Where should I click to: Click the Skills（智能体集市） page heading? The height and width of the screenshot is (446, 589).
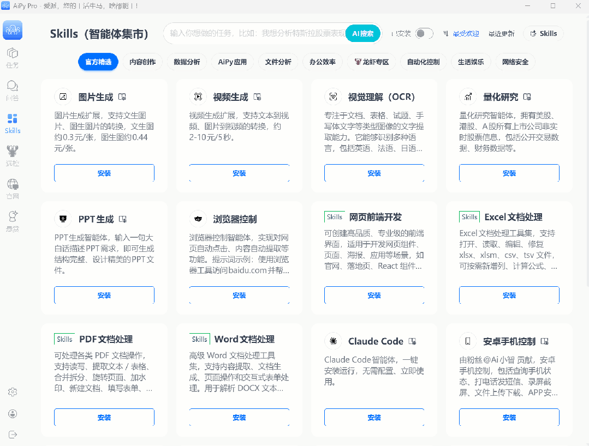pos(99,34)
